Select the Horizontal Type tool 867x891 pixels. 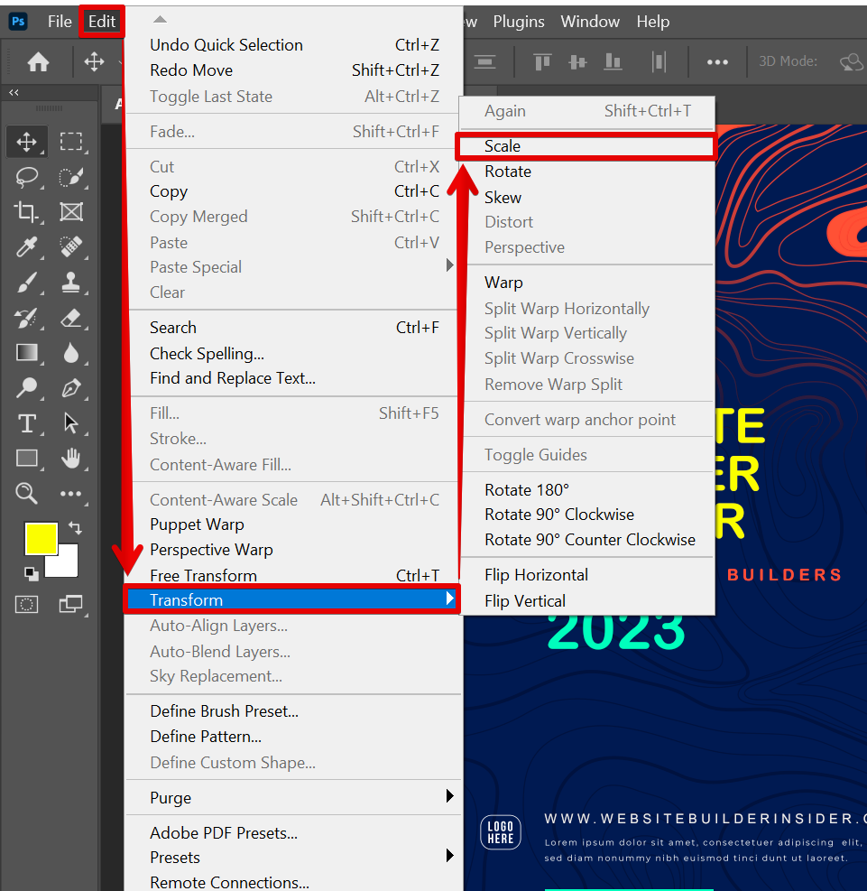coord(27,423)
